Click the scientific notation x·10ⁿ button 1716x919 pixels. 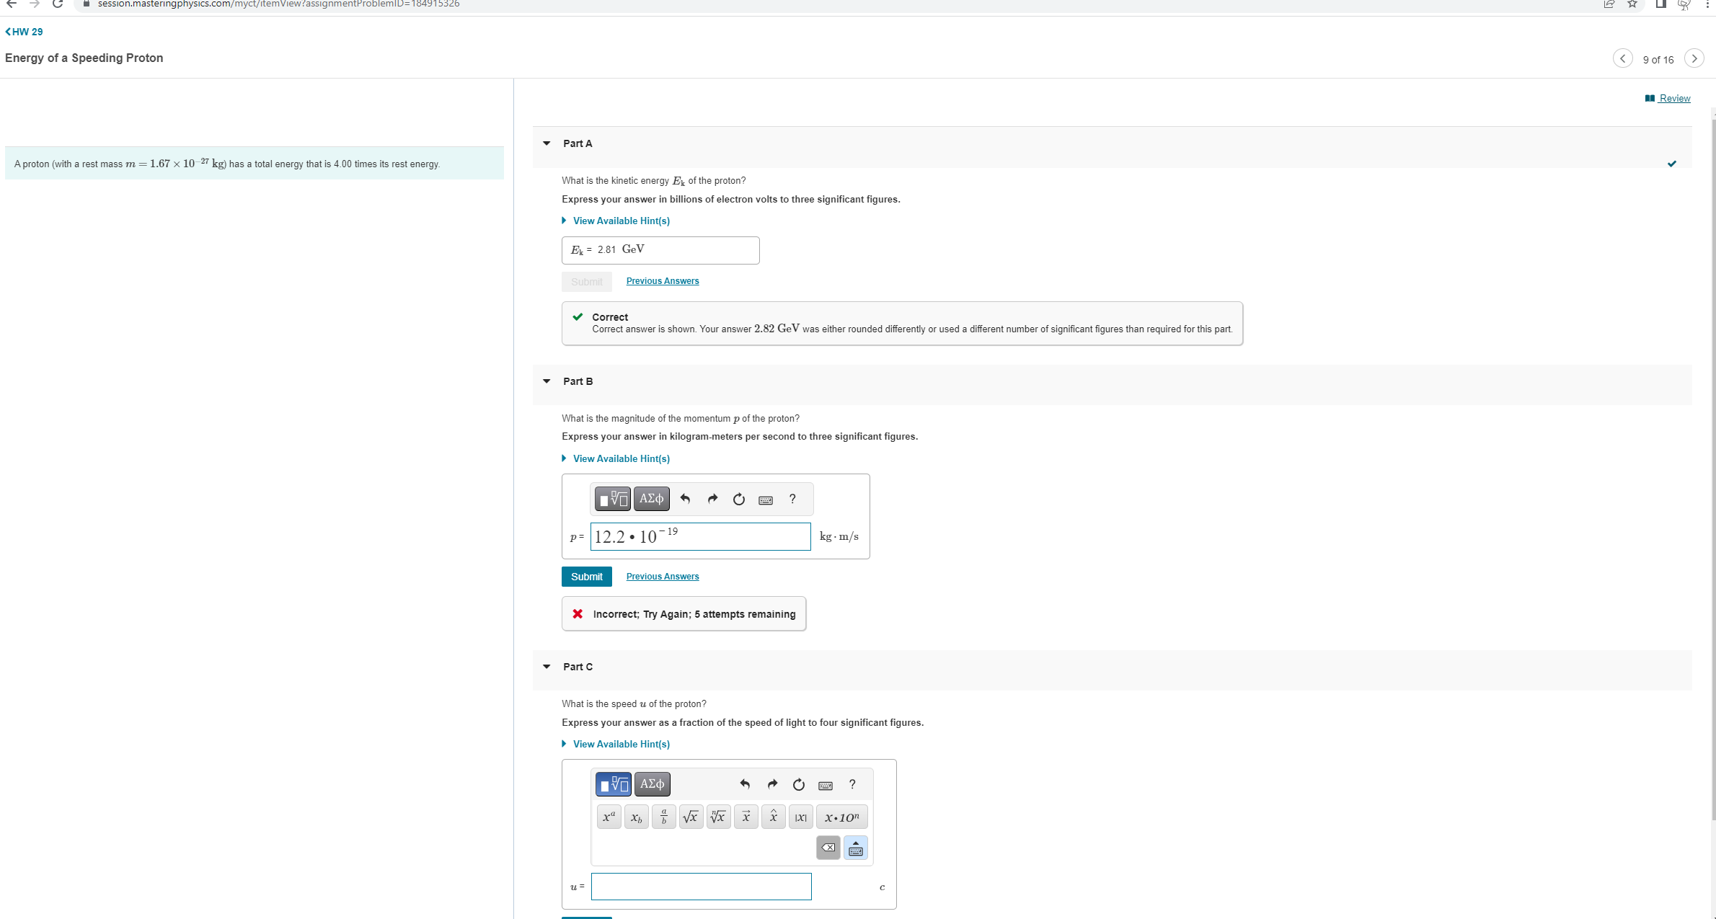(x=841, y=817)
